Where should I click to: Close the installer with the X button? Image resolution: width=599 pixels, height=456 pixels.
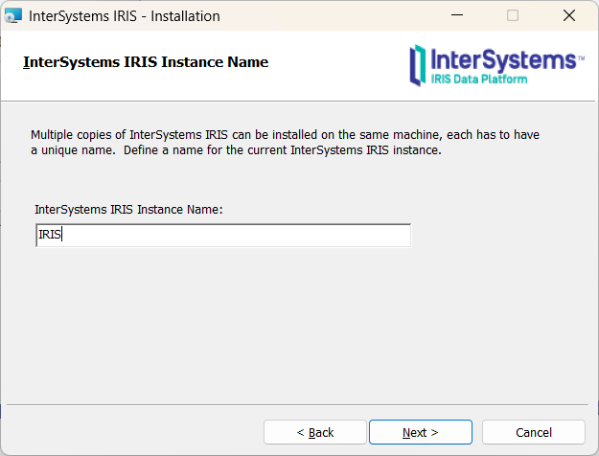(x=568, y=16)
